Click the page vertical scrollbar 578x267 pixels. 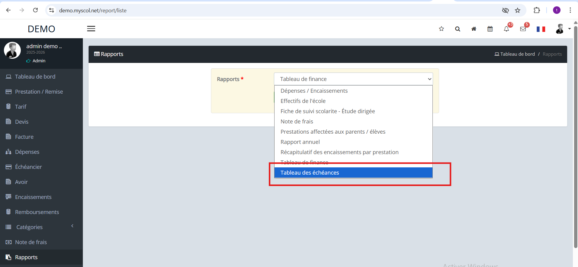[575, 135]
